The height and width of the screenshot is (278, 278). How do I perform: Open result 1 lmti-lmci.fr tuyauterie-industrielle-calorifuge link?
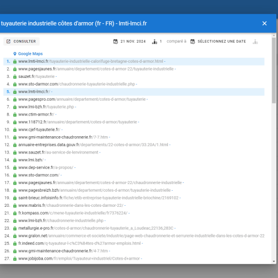click(x=91, y=61)
